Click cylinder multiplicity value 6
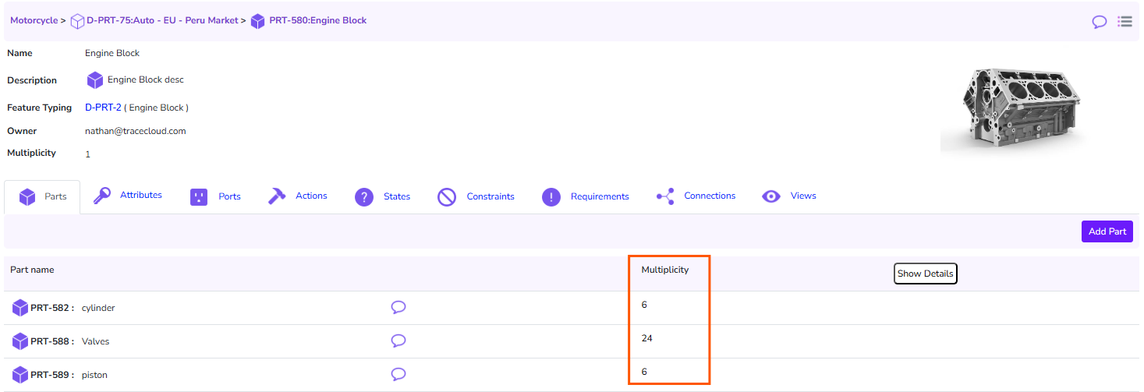 [644, 305]
